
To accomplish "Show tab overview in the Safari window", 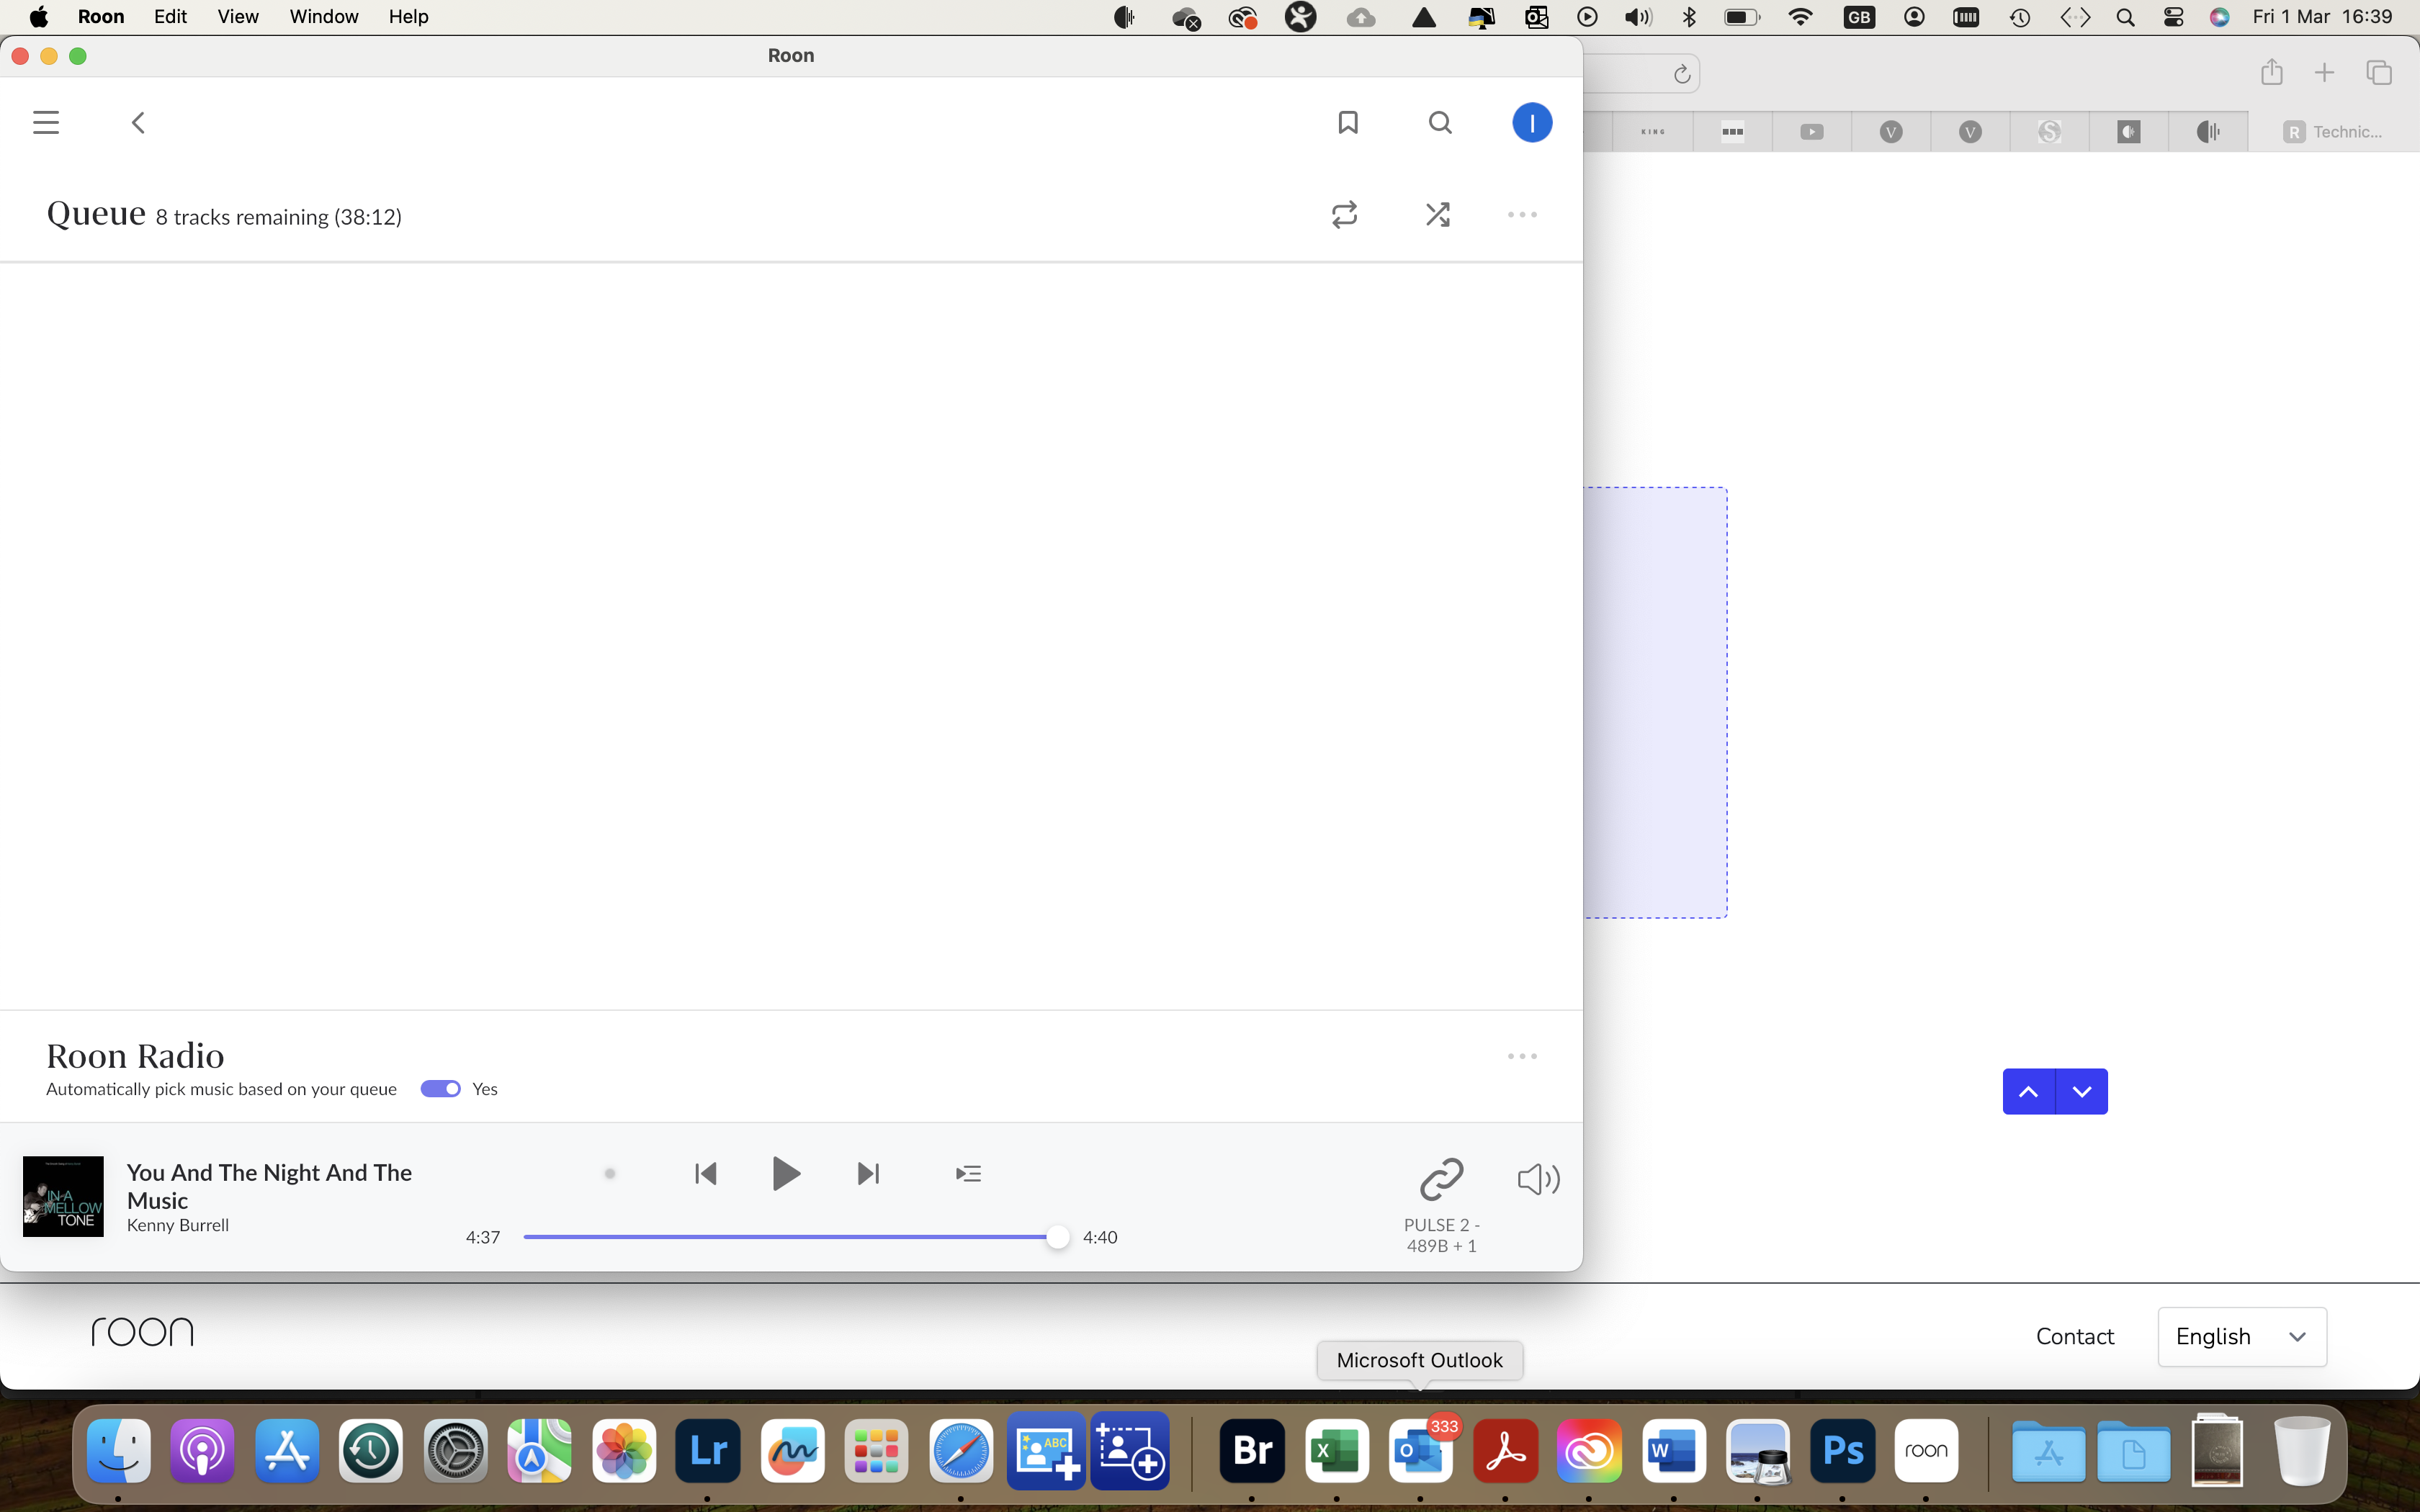I will click(2379, 73).
